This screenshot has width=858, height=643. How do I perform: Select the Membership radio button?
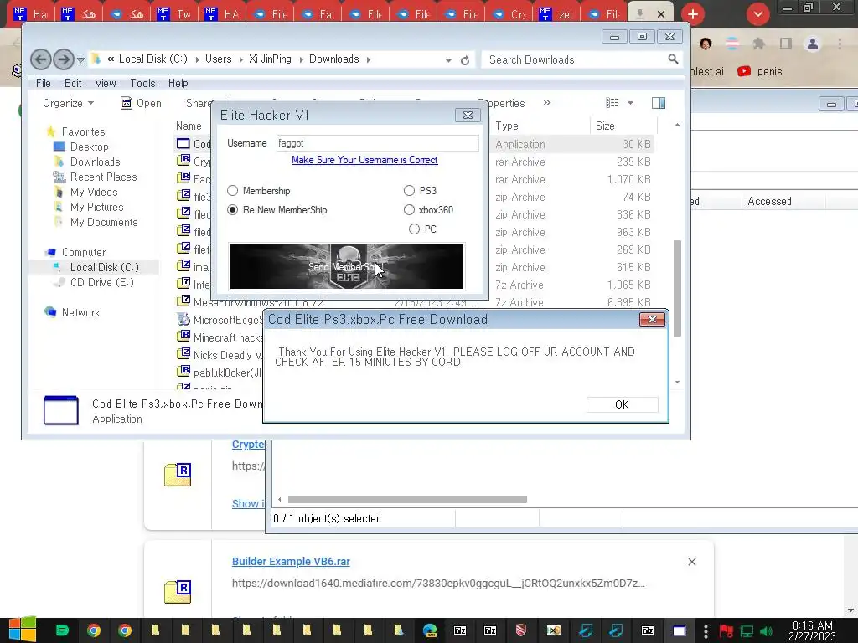pos(233,190)
